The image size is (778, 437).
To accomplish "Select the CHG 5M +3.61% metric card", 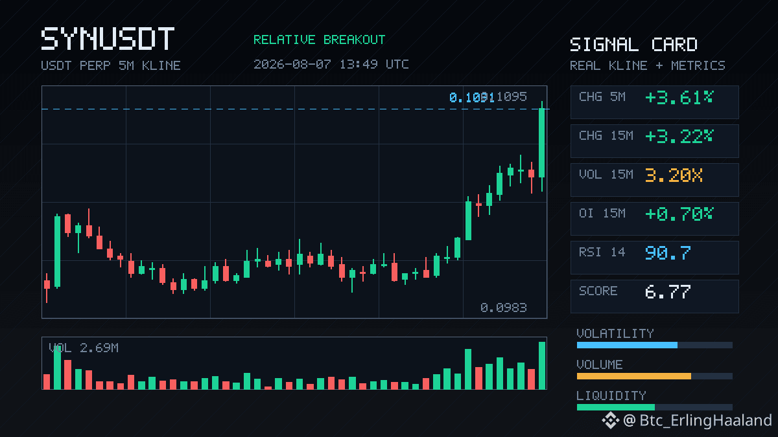I will (x=654, y=102).
